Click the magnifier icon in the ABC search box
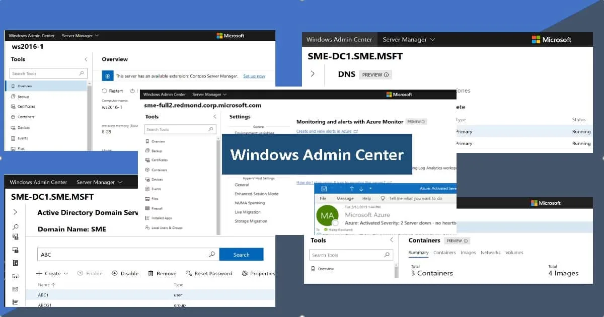Viewport: 604px width, 317px height. point(212,255)
